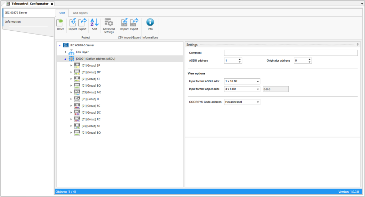The image size is (365, 197).
Task: Expand the Link Layer tree node
Action: (x=65, y=52)
